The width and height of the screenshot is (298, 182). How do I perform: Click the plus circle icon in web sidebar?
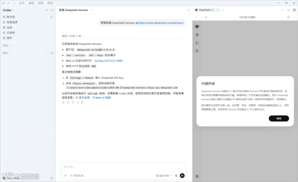(x=197, y=35)
